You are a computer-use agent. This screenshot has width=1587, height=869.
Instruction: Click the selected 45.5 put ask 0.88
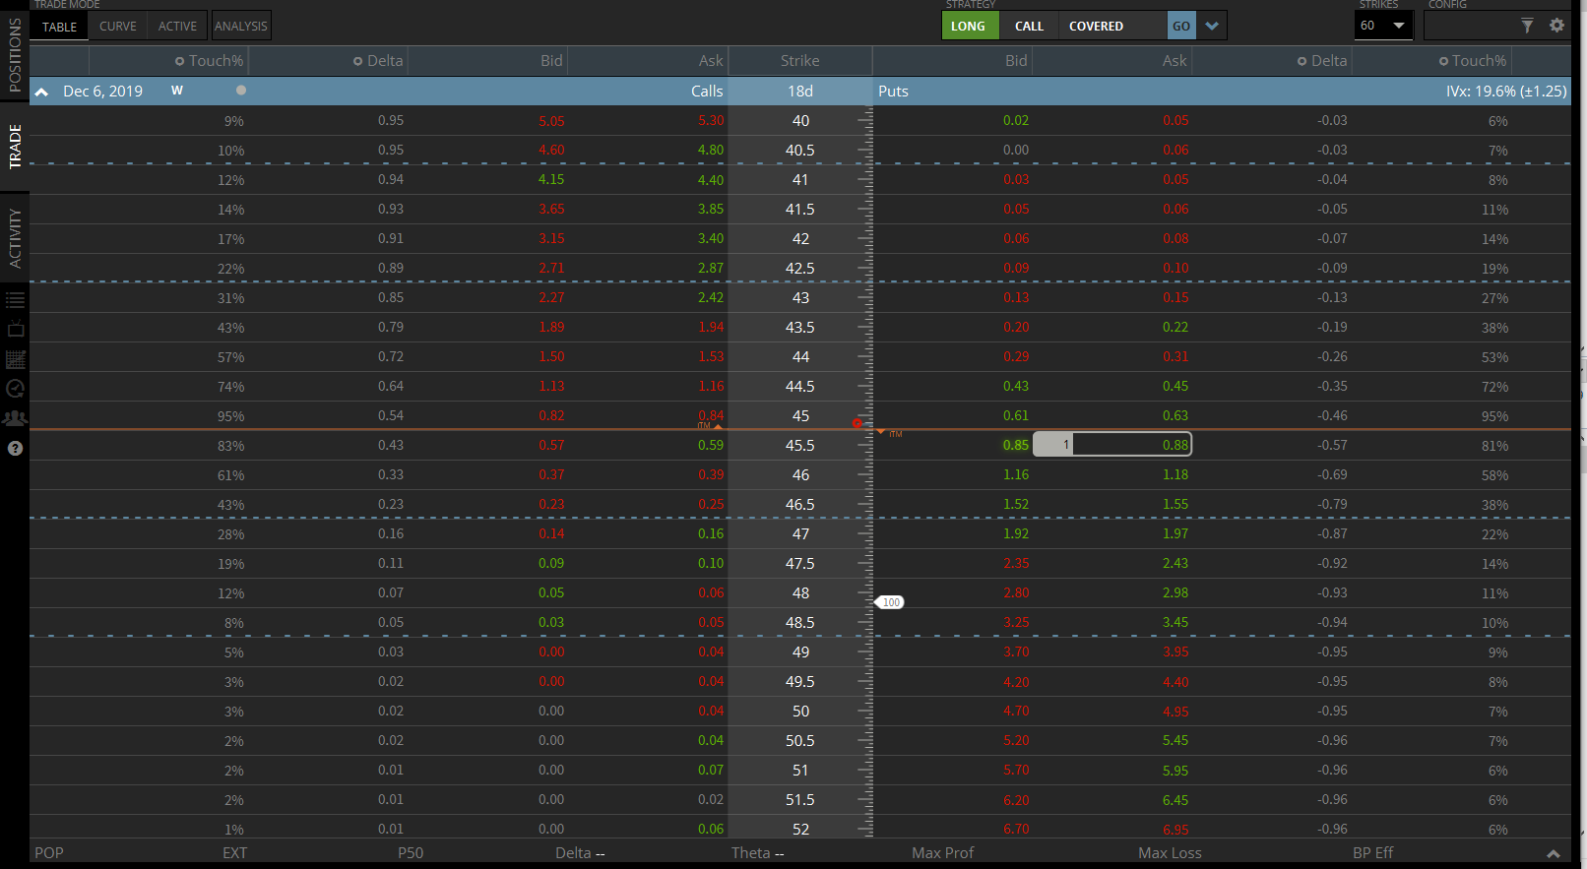(1174, 445)
